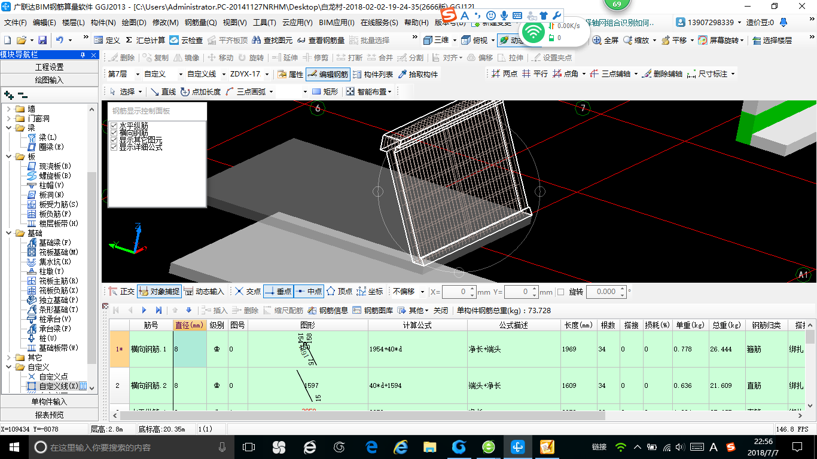The height and width of the screenshot is (459, 817).
Task: Click 属性 properties icon
Action: [290, 74]
